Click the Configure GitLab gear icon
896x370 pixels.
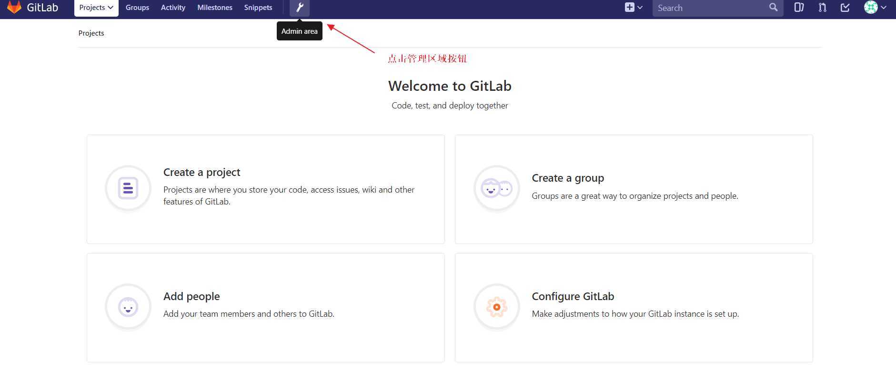(496, 307)
